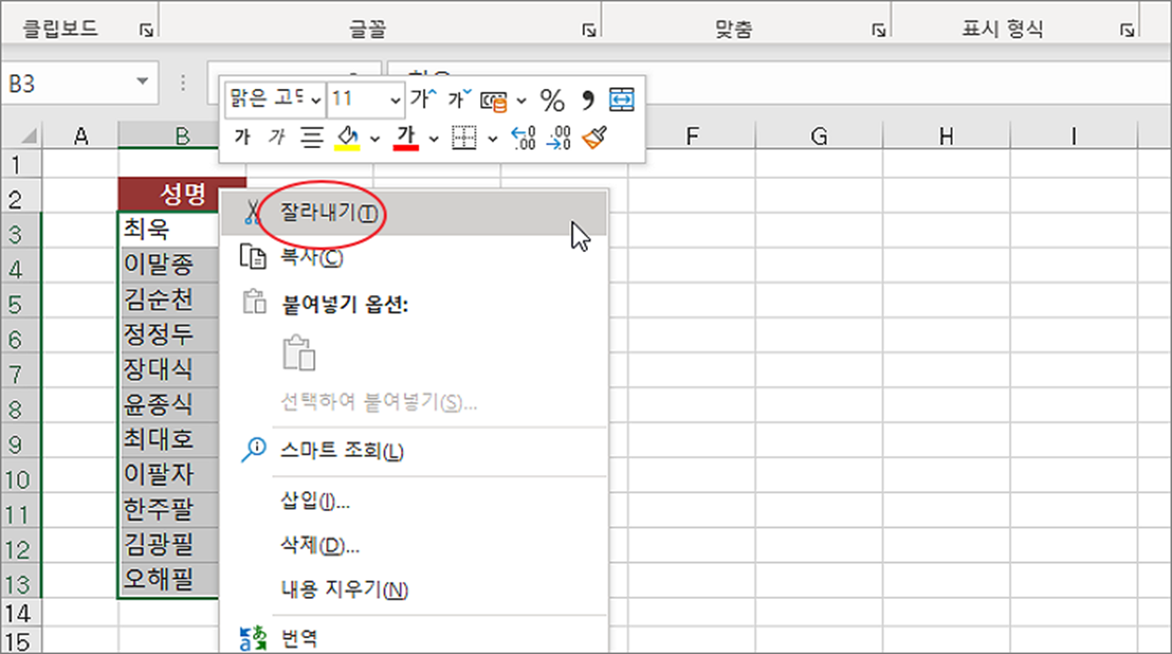The height and width of the screenshot is (654, 1172).
Task: Select column H header
Action: point(946,137)
